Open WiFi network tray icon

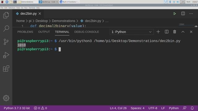(174, 2)
